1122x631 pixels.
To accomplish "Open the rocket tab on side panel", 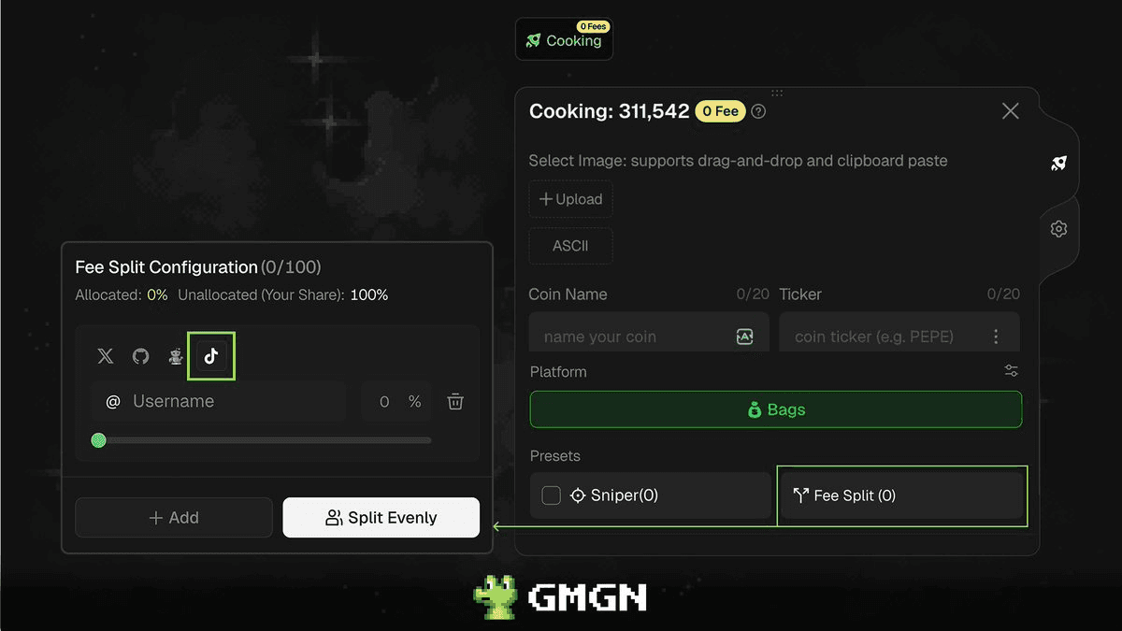I will (x=1058, y=164).
